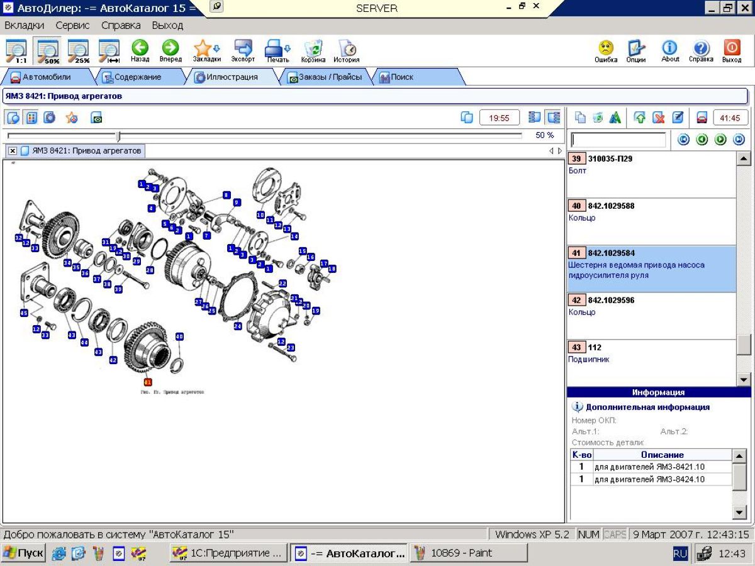The height and width of the screenshot is (566, 755).
Task: Click the copy-pages icon beside 19:55
Action: coord(467,118)
